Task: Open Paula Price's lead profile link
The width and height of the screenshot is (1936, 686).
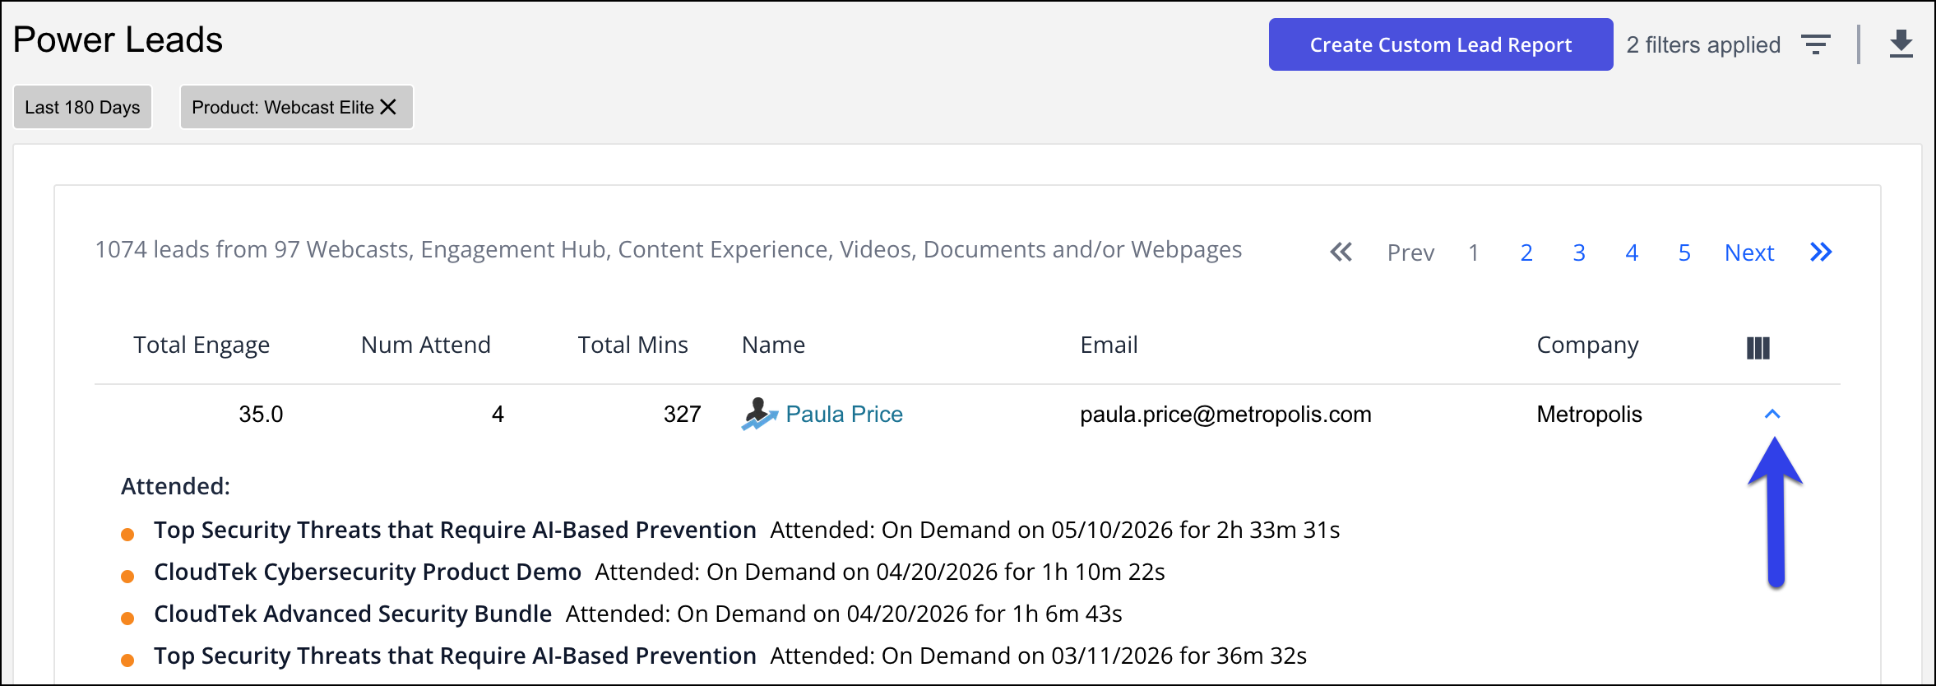Action: point(844,414)
